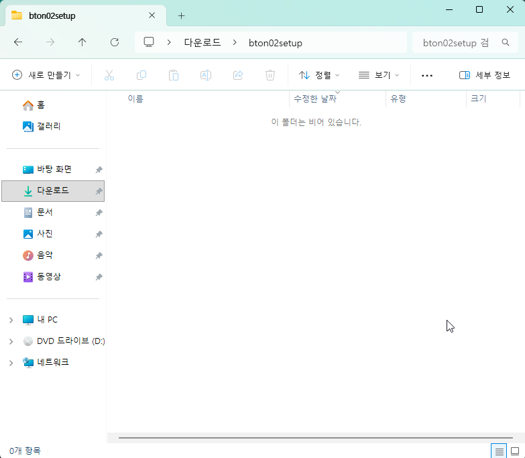The image size is (525, 458).
Task: Click the Rename icon in toolbar
Action: (x=206, y=75)
